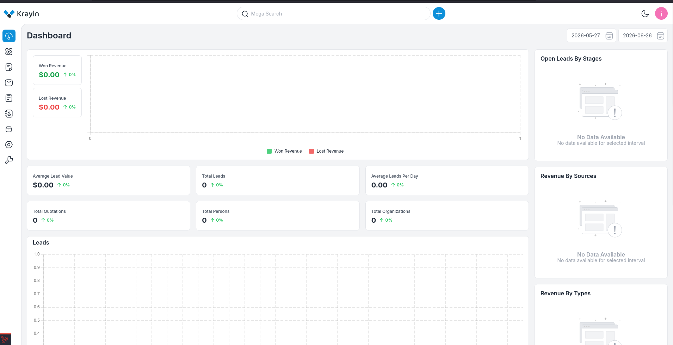
Task: Open the Contacts sidebar icon
Action: 9,113
